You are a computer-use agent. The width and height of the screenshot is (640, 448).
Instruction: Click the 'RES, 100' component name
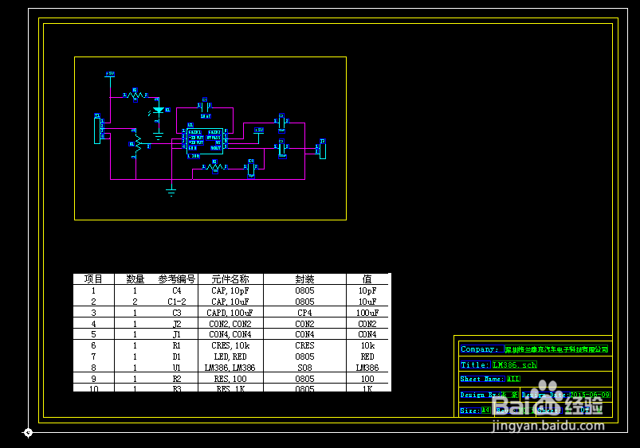pyautogui.click(x=230, y=379)
